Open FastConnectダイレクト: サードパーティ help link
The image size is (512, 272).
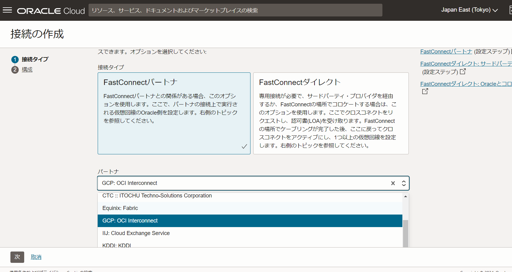point(466,64)
